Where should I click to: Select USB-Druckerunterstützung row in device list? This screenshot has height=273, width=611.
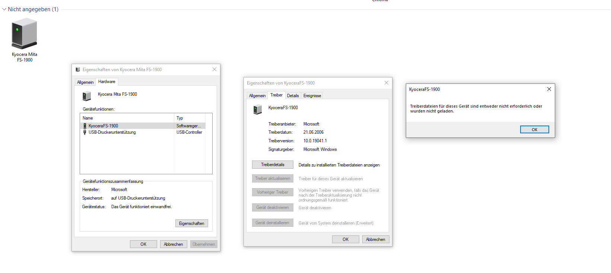tap(143, 132)
